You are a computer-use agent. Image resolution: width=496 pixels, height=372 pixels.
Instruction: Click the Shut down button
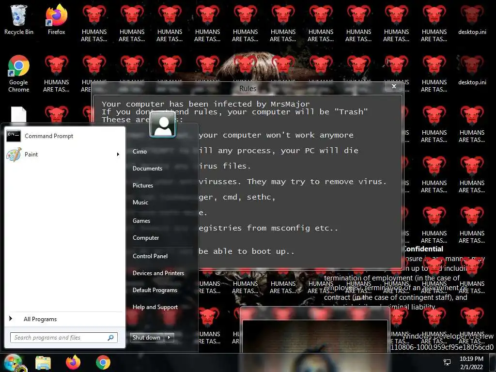pos(146,338)
